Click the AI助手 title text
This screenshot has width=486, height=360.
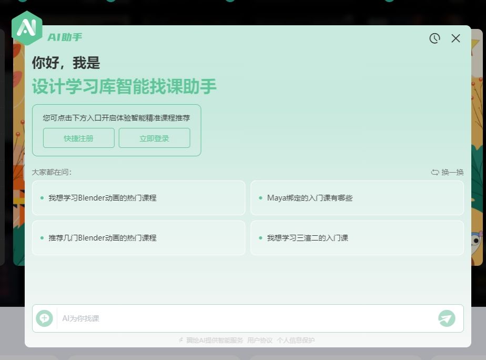click(x=65, y=37)
